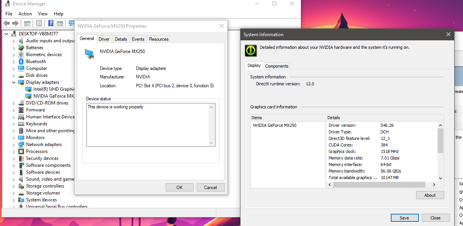This screenshot has width=463, height=226.
Task: Select the Firmware category chip icon
Action: point(21,110)
